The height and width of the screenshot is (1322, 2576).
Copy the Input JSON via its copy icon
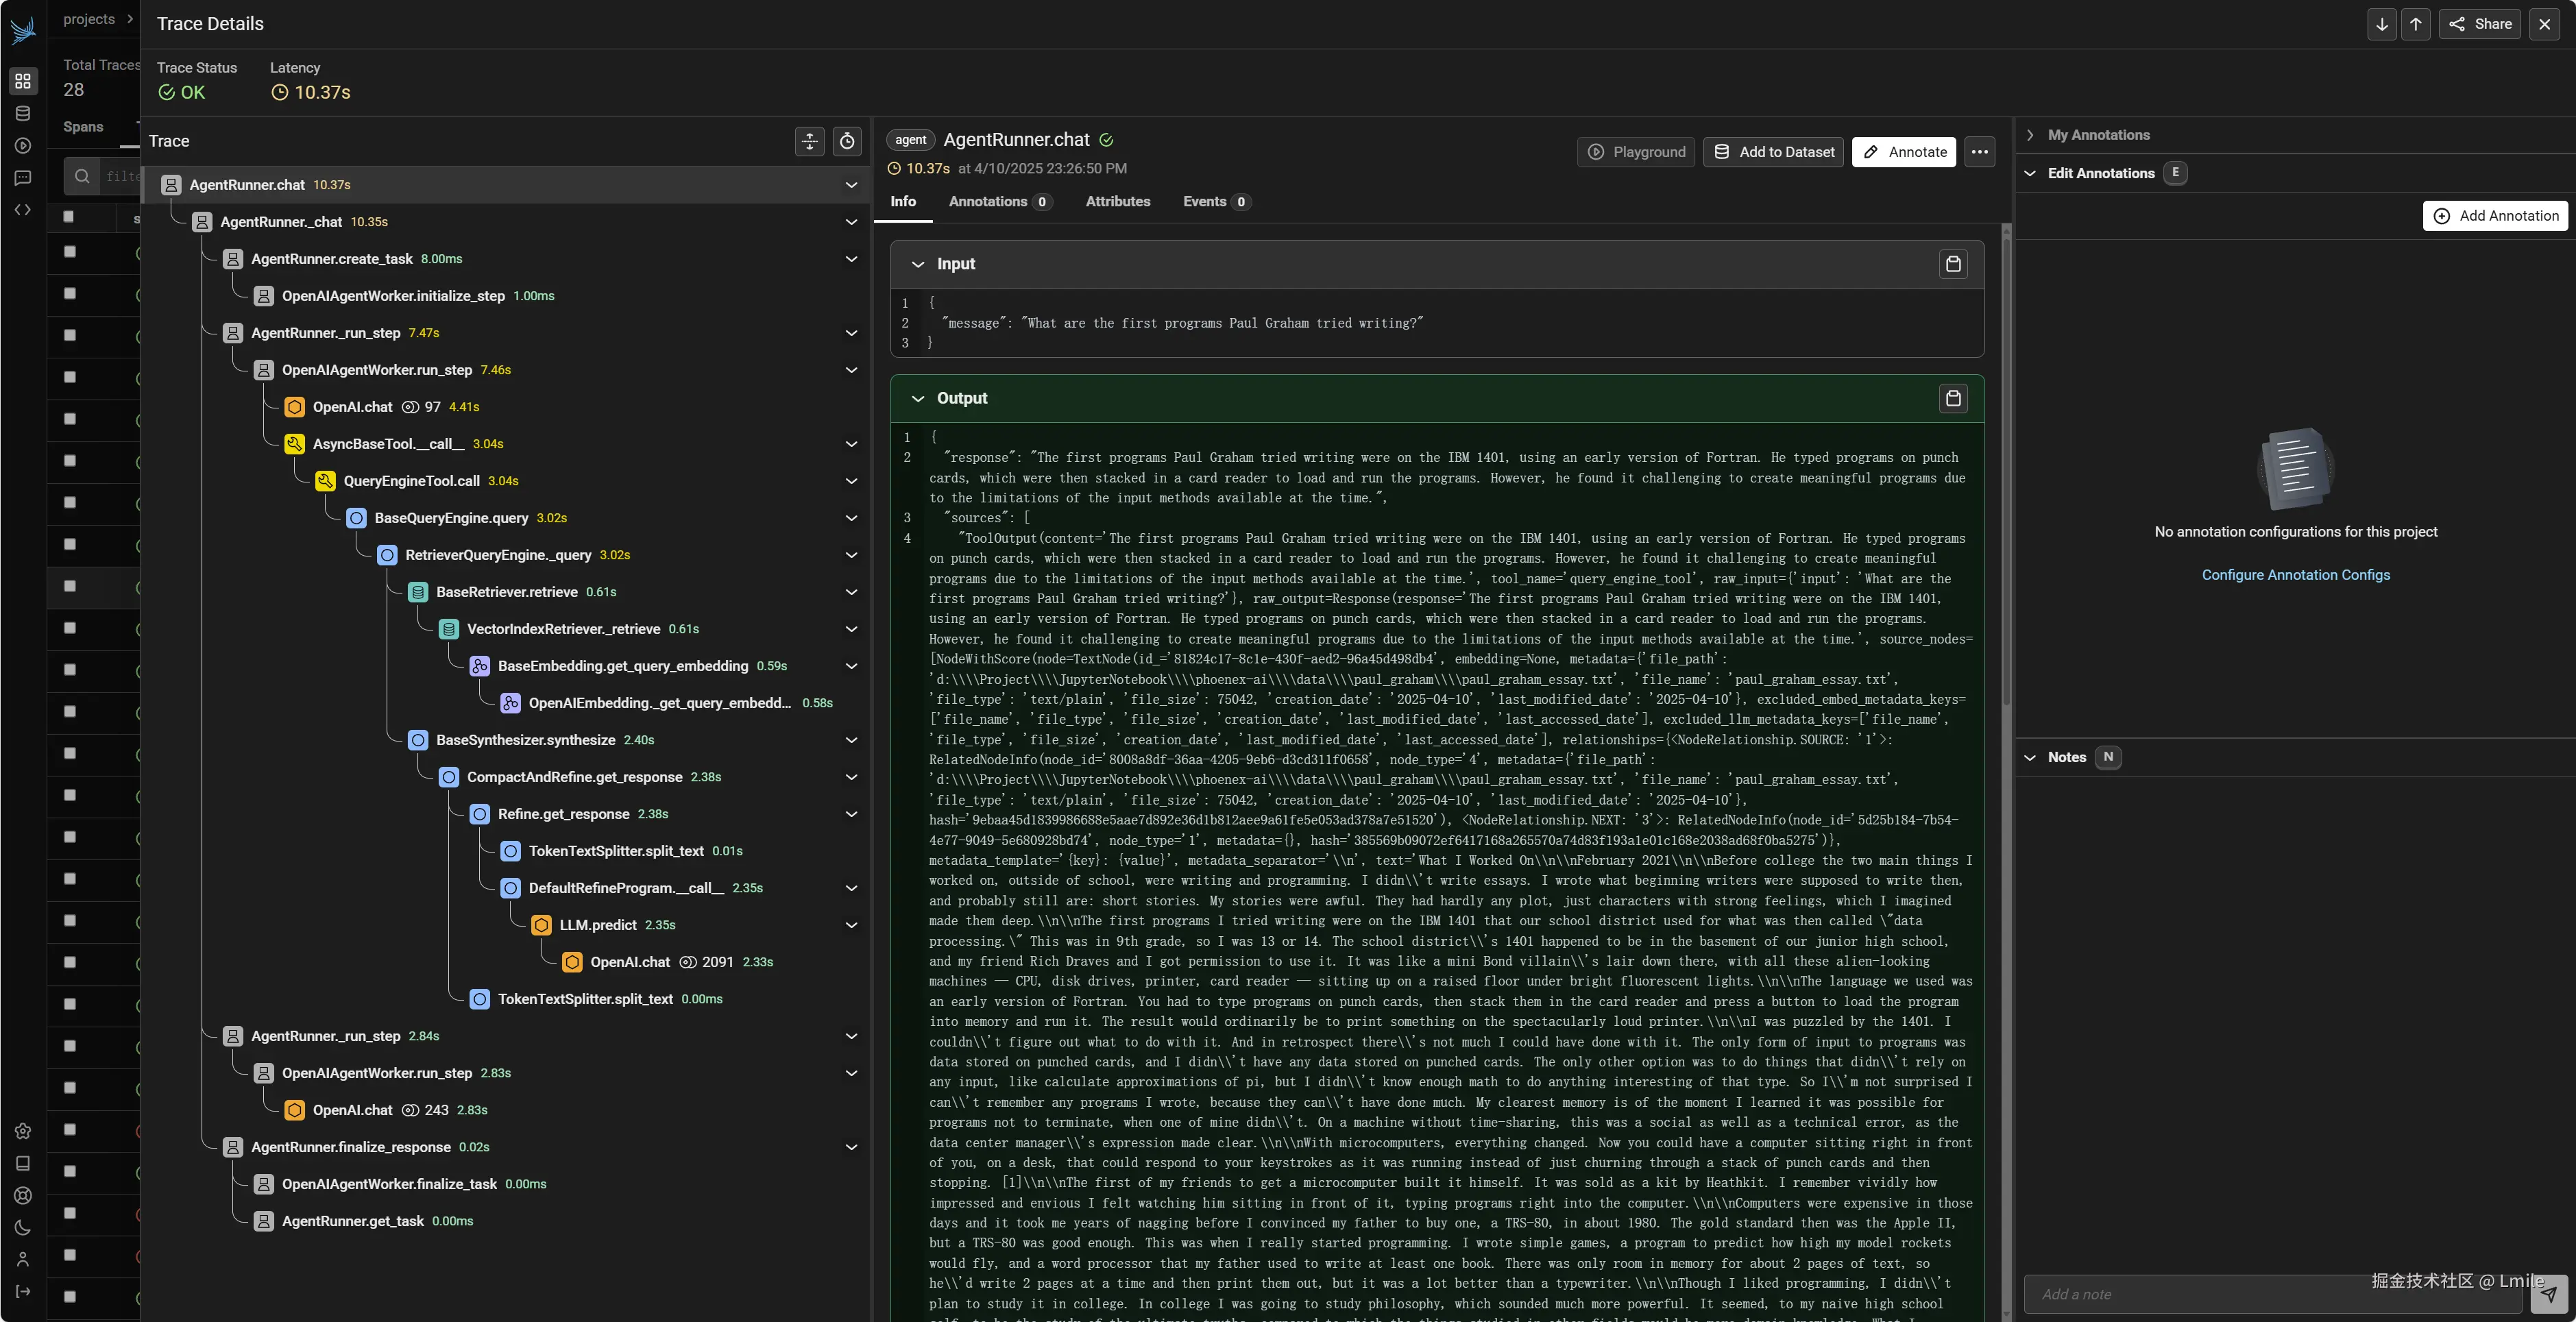1955,264
